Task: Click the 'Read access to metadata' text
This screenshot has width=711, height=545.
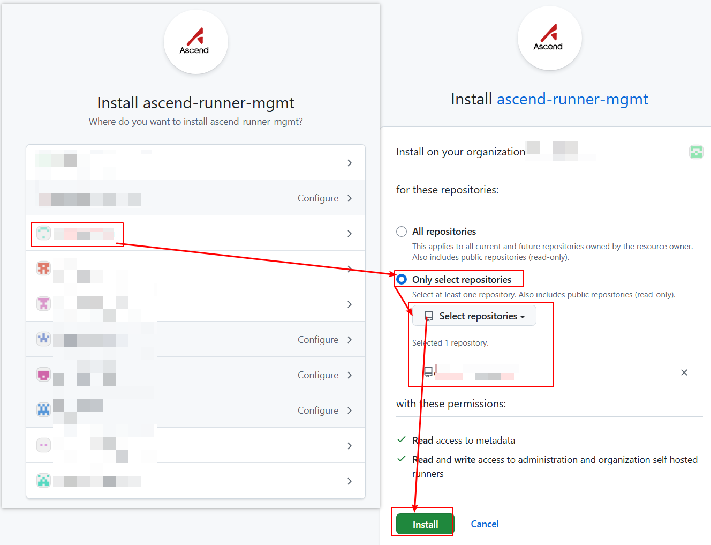Action: [x=464, y=441]
